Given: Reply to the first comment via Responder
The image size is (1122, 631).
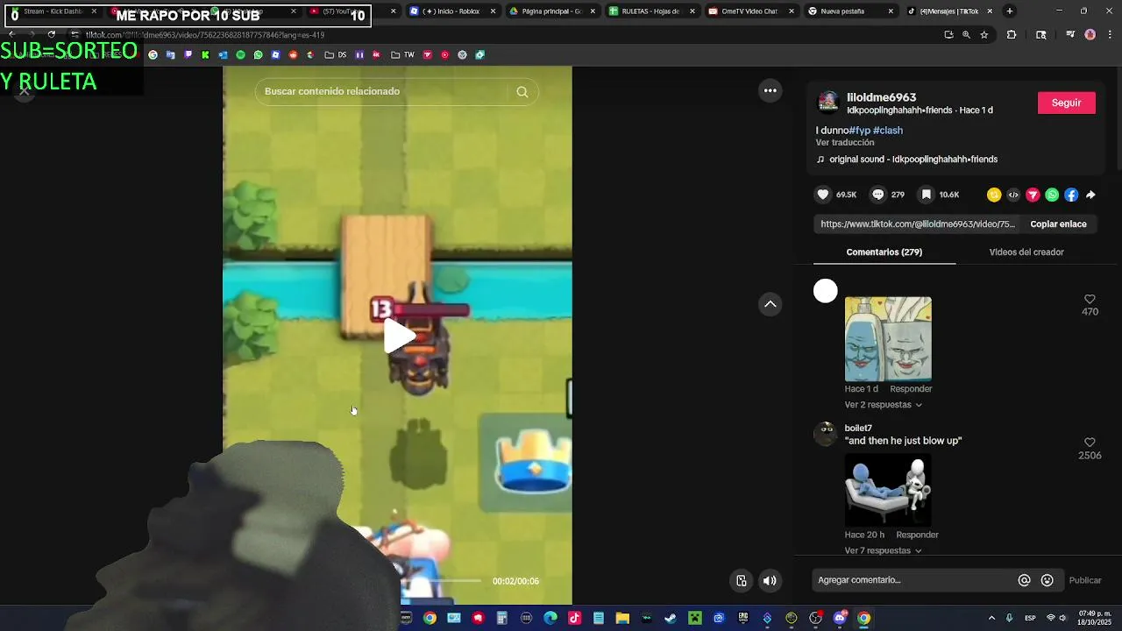Looking at the screenshot, I should pos(911,389).
